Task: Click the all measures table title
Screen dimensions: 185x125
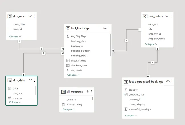Action: 75,92
